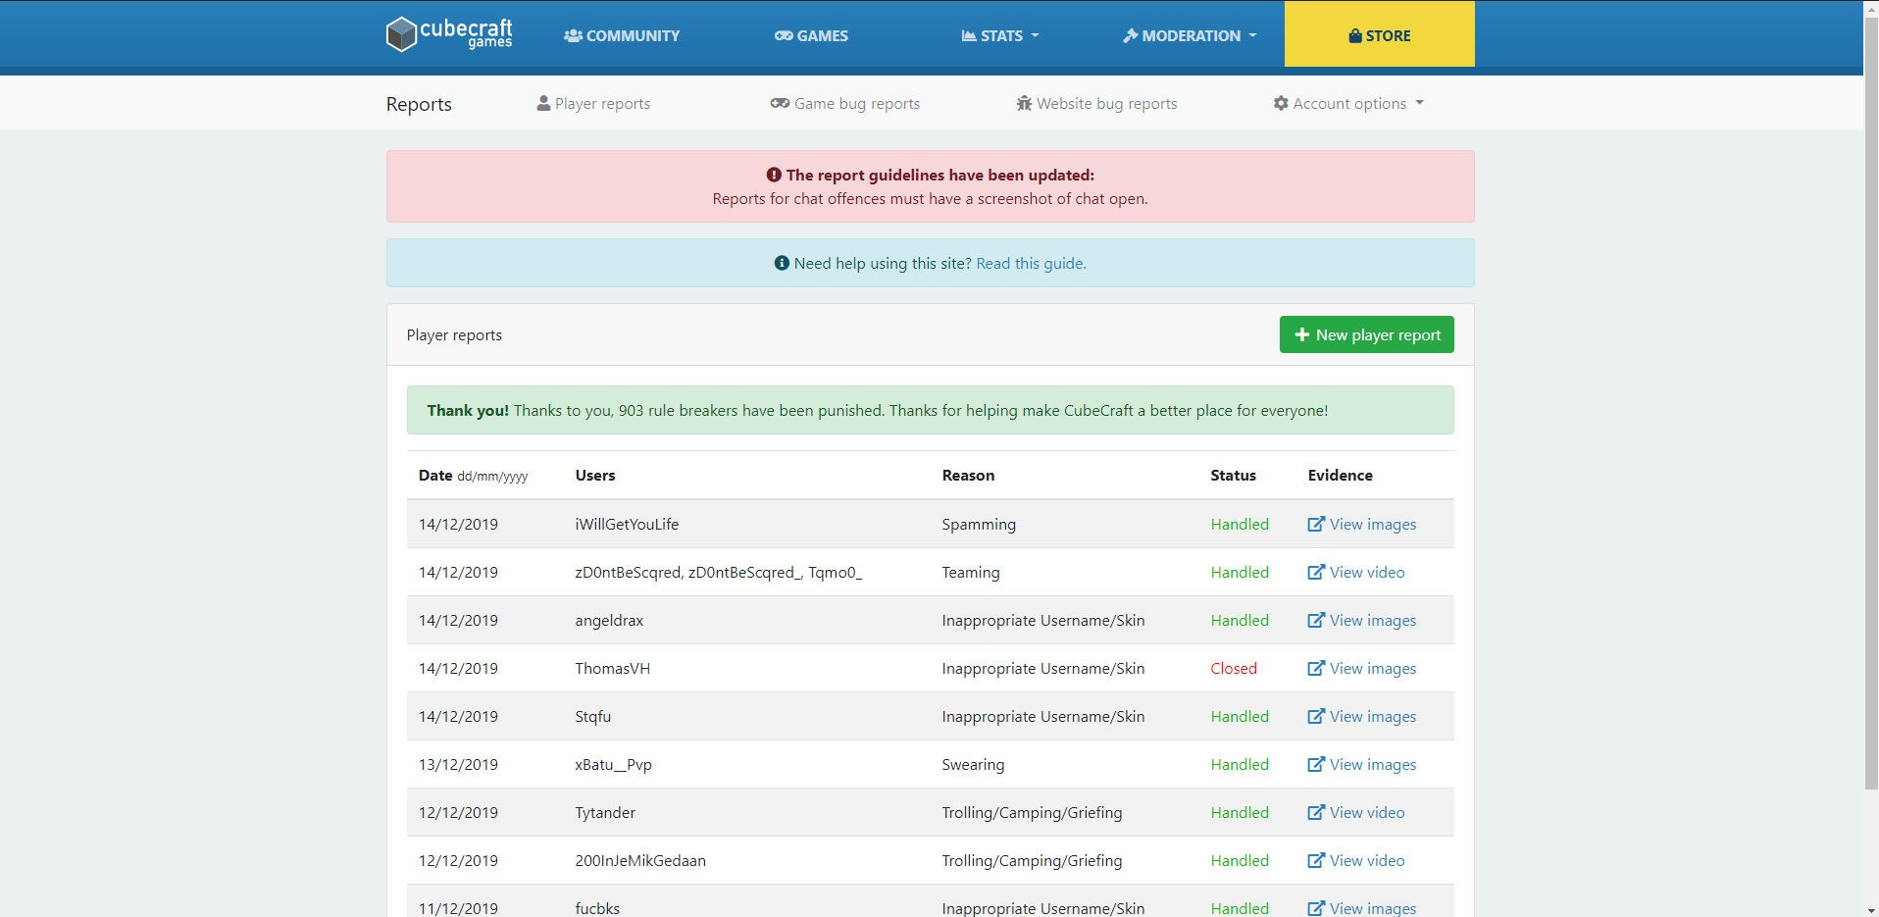Click the New player report button
The height and width of the screenshot is (917, 1879).
coord(1366,334)
